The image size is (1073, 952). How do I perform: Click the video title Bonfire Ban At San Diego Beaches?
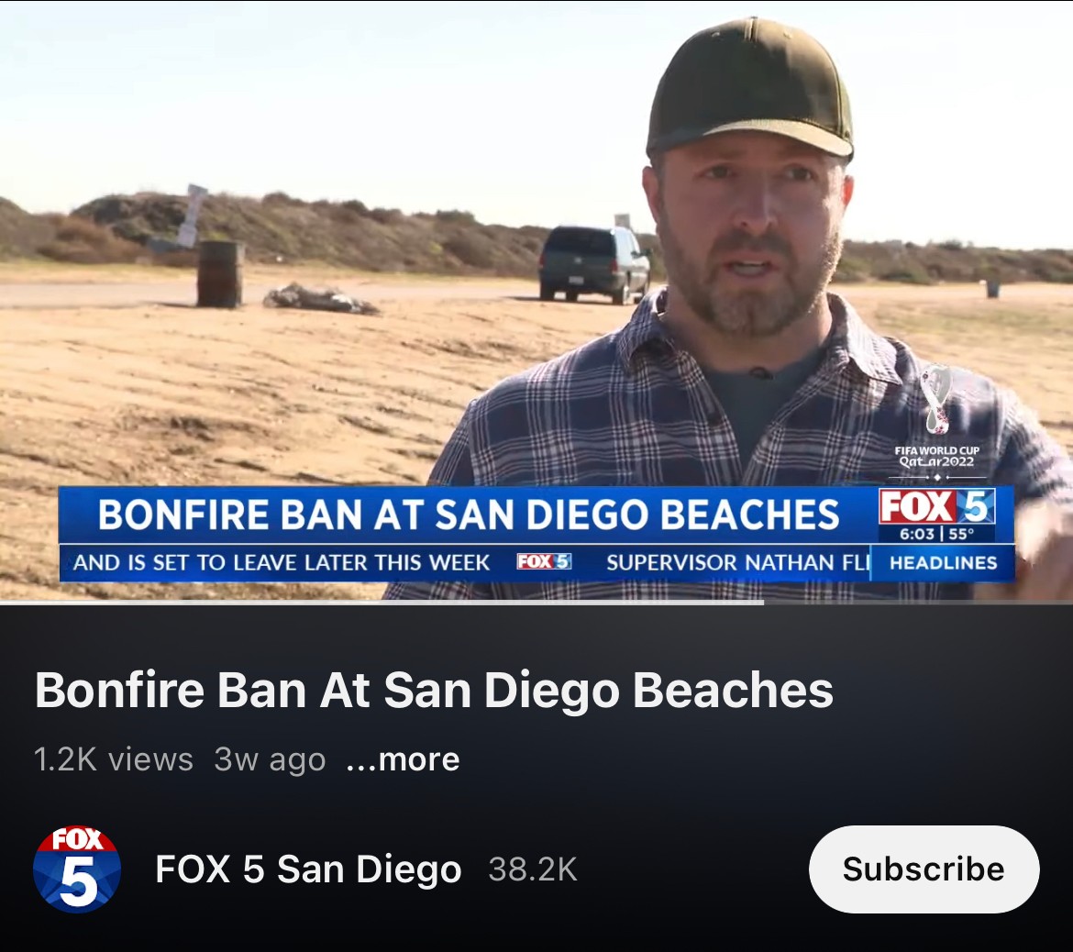[434, 690]
